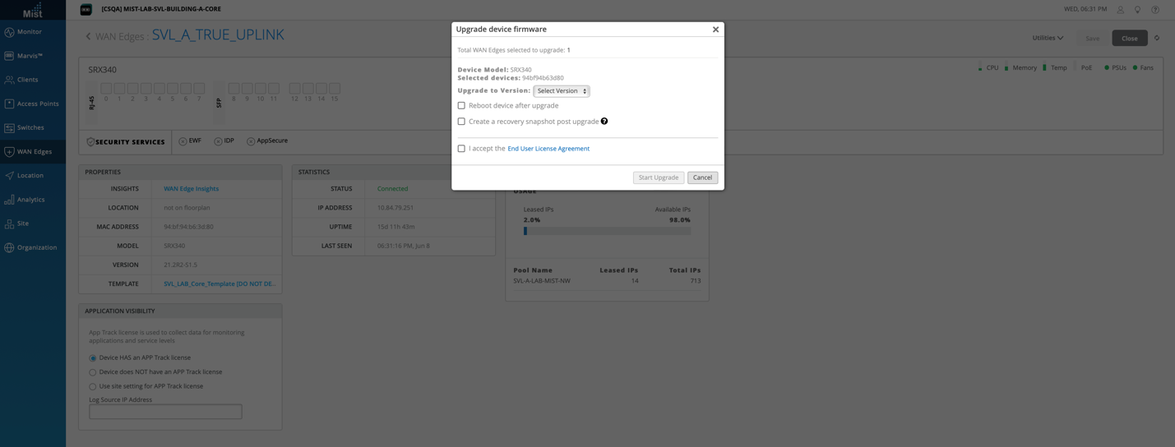Open the site selector MIST-LAB-SVL-BUILDING-A-CORE

pos(161,9)
